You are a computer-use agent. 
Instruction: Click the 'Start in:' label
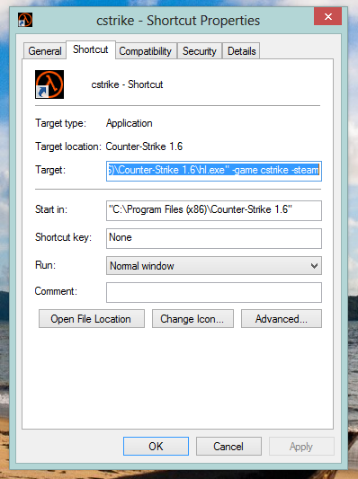[x=51, y=209]
